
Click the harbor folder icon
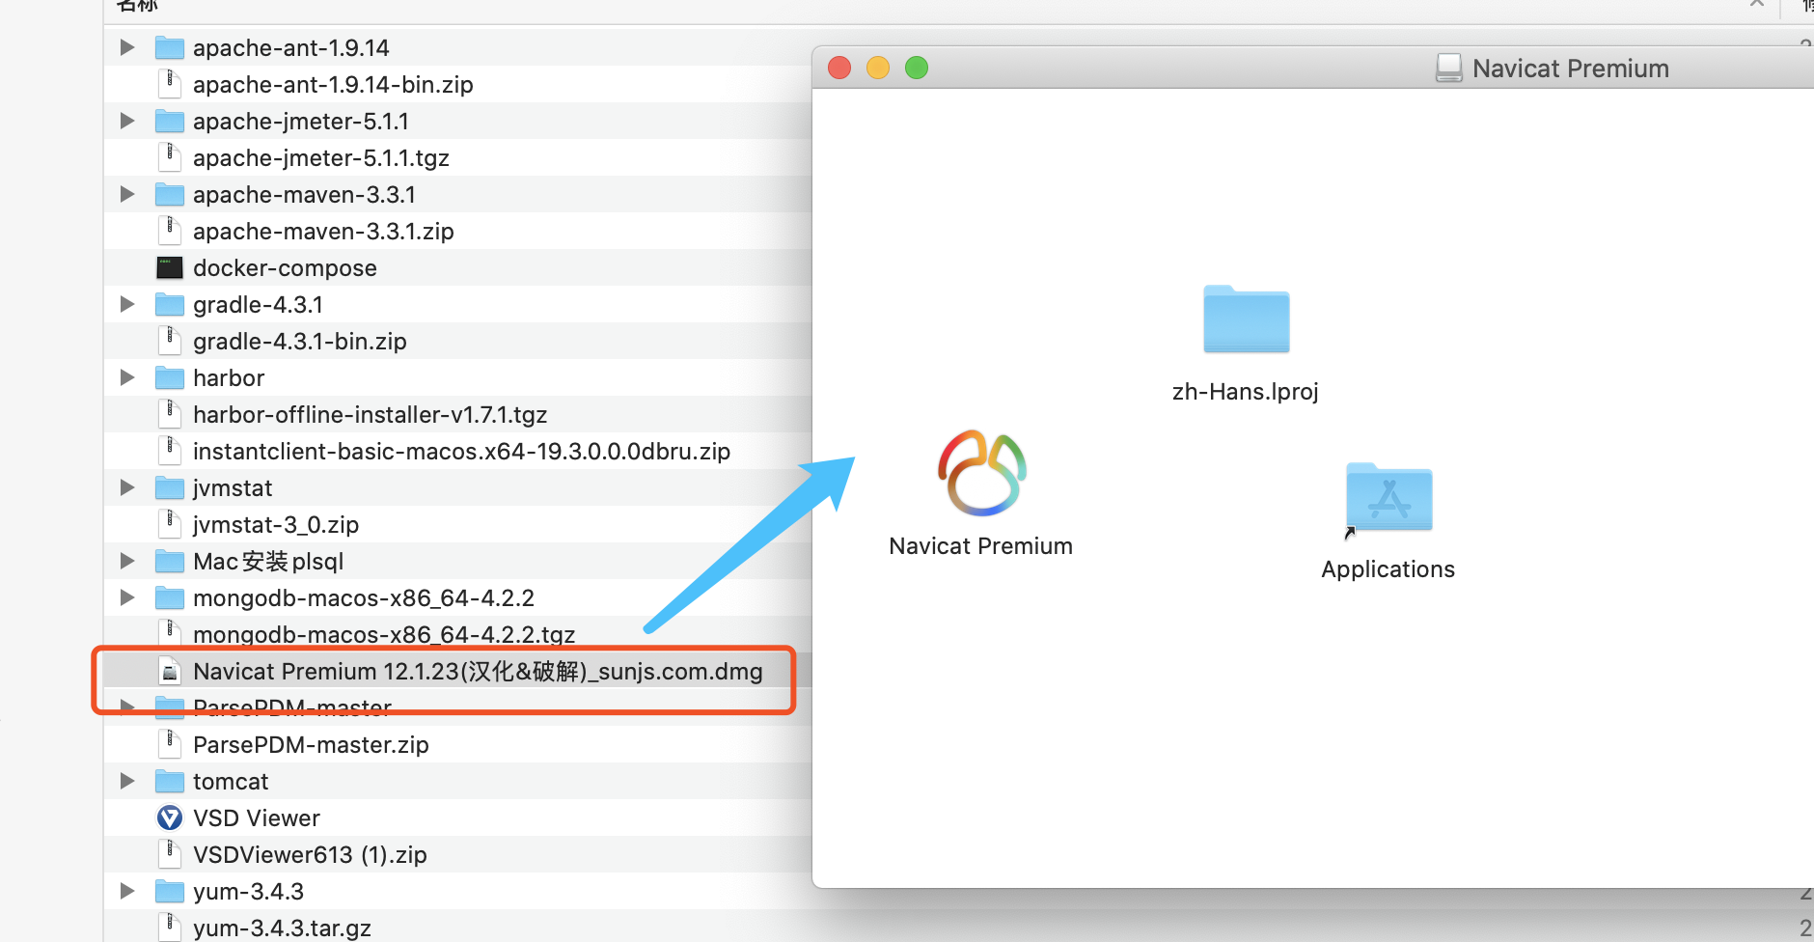[x=169, y=377]
